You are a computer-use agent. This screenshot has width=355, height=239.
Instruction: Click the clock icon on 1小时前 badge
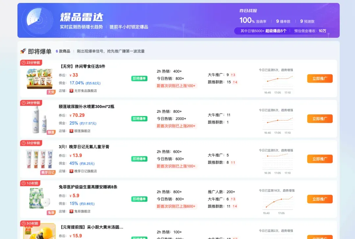24,183
